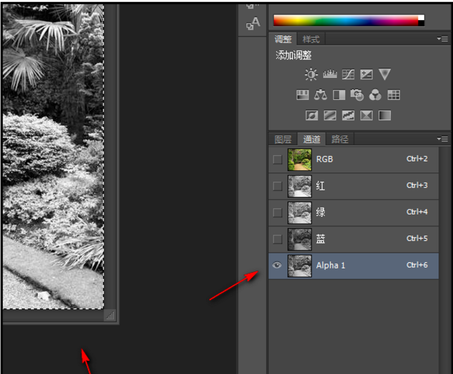This screenshot has height=374, width=453.
Task: Add a Black & White adjustment
Action: pos(339,95)
